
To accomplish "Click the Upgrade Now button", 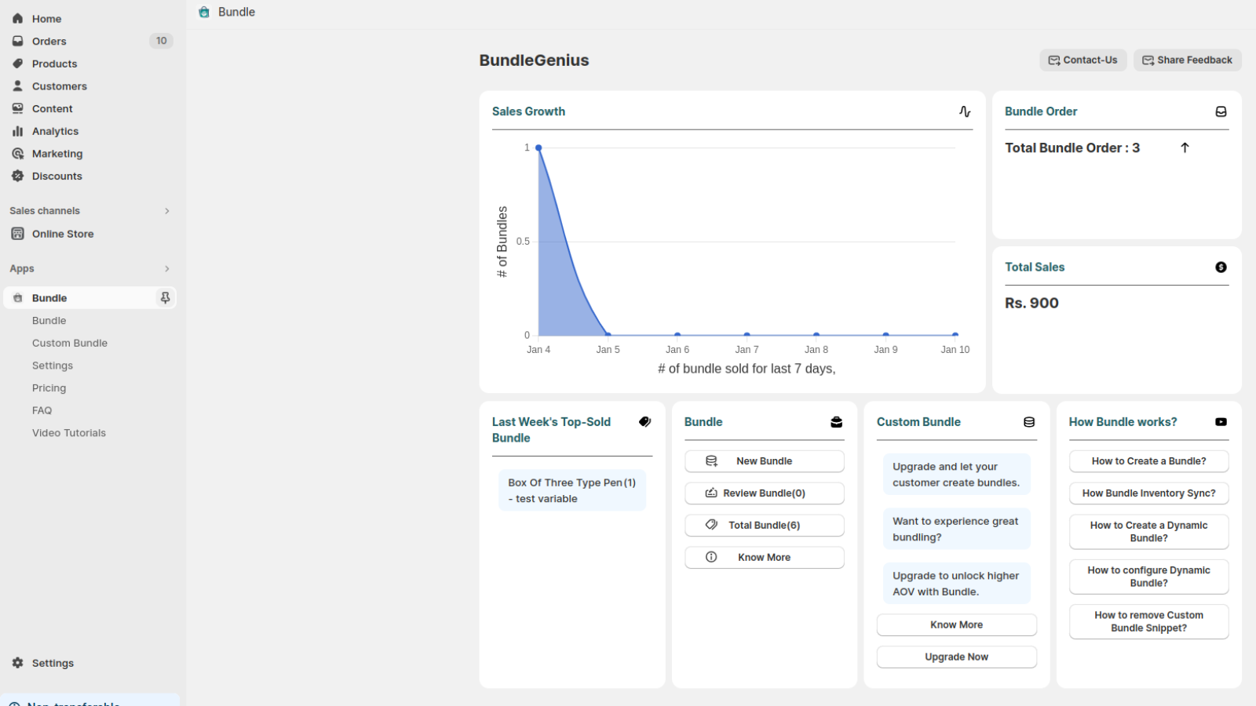I will click(957, 657).
